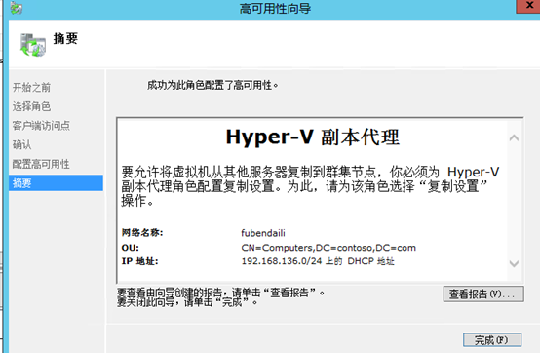Click the wizard title bar icon
Image resolution: width=540 pixels, height=353 pixels.
pyautogui.click(x=17, y=8)
